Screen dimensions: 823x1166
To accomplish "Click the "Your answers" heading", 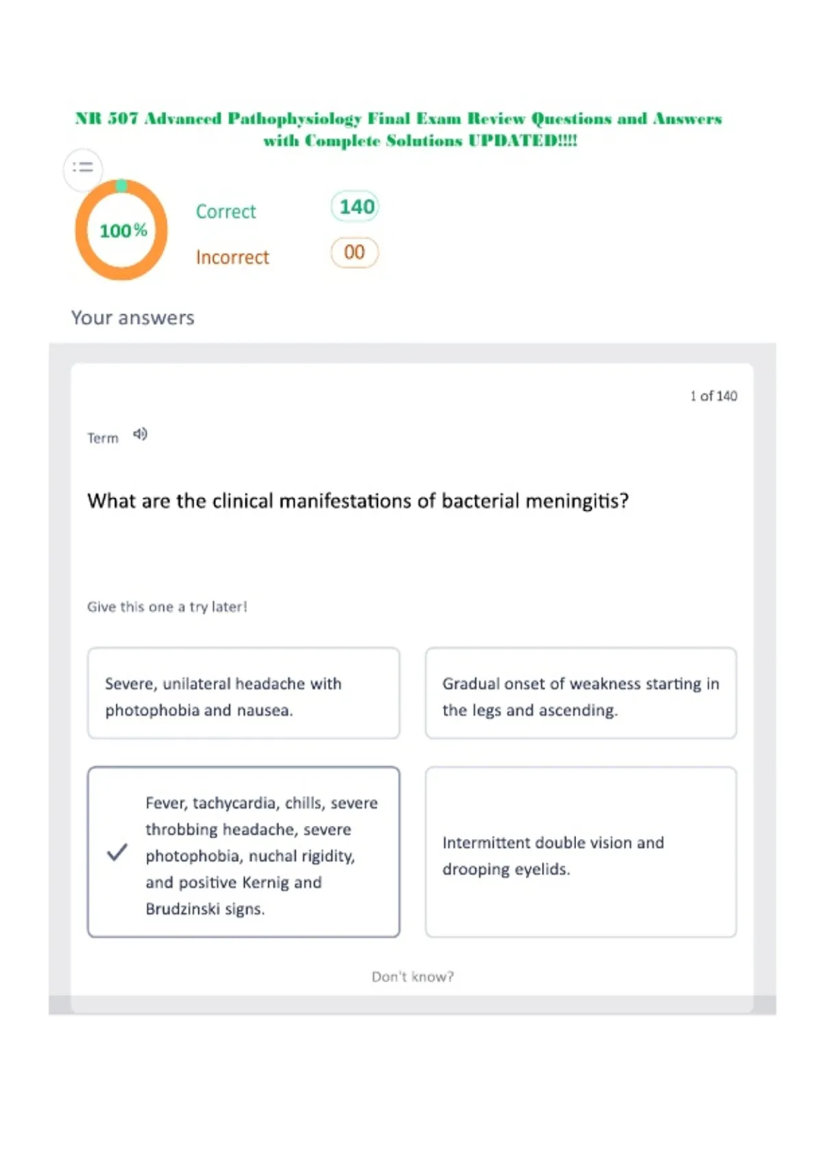I will coord(133,318).
